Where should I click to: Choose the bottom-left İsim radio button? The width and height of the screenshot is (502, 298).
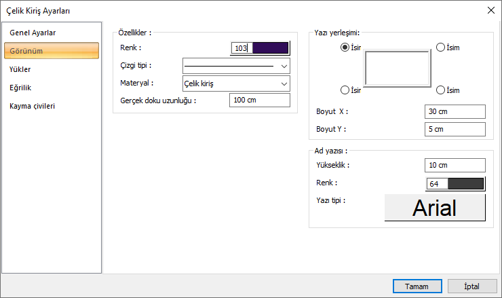point(345,90)
